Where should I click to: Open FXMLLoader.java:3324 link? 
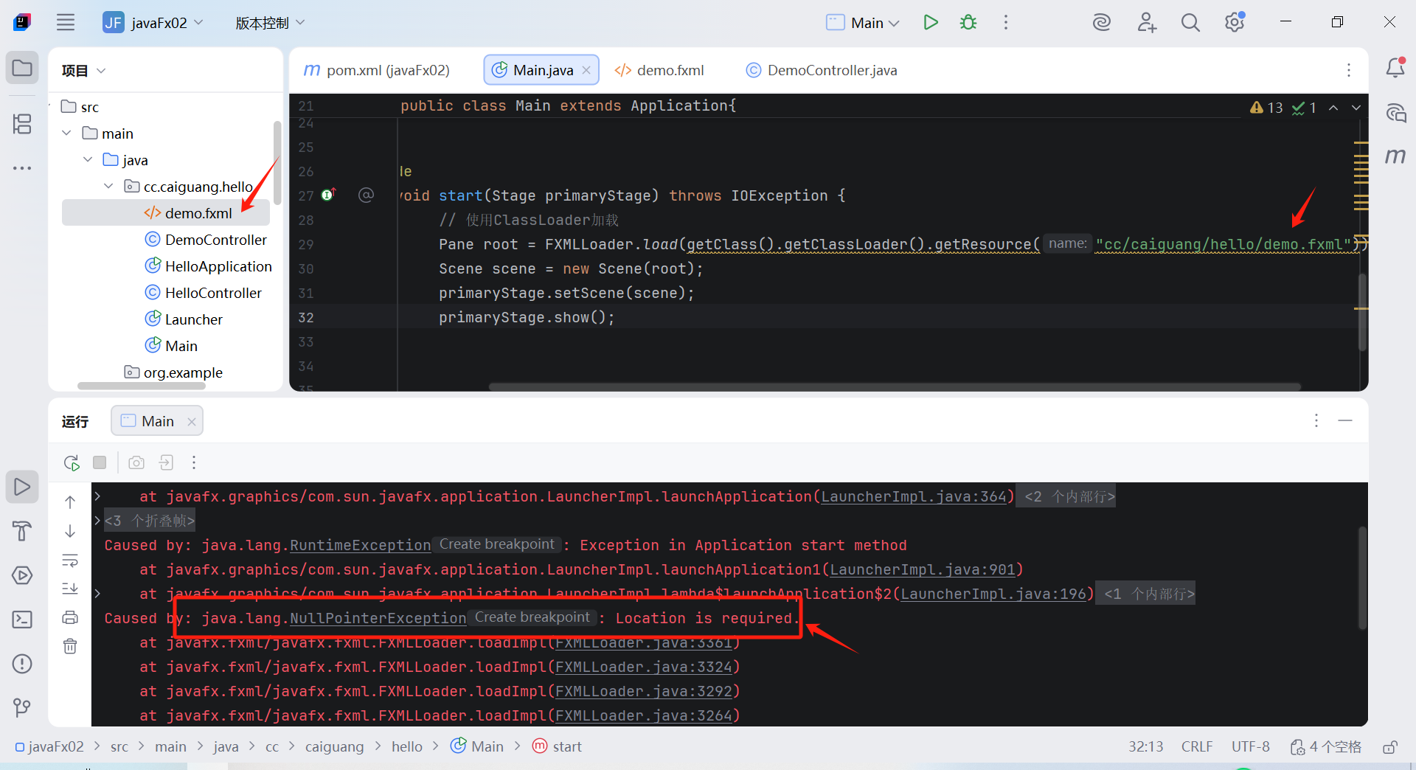644,667
